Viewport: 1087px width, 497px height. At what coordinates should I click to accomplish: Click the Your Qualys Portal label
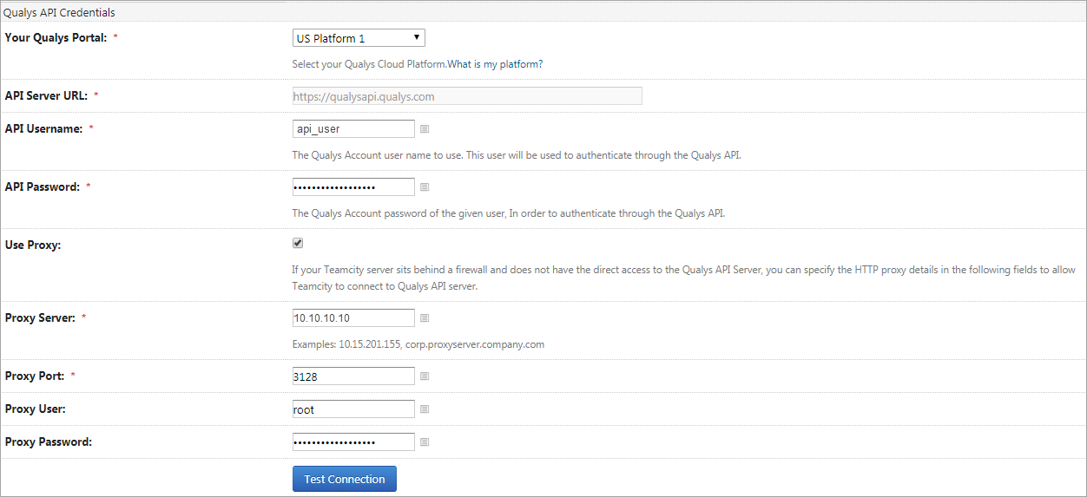coord(56,38)
